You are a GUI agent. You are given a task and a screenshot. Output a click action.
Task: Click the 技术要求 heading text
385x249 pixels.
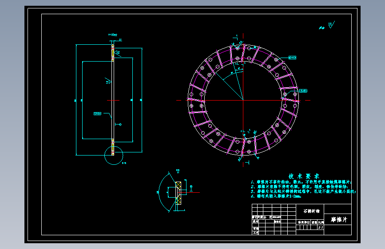304,176
